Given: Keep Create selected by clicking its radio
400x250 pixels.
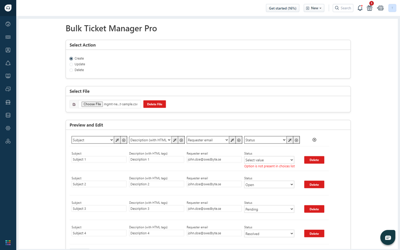Looking at the screenshot, I should [71, 58].
